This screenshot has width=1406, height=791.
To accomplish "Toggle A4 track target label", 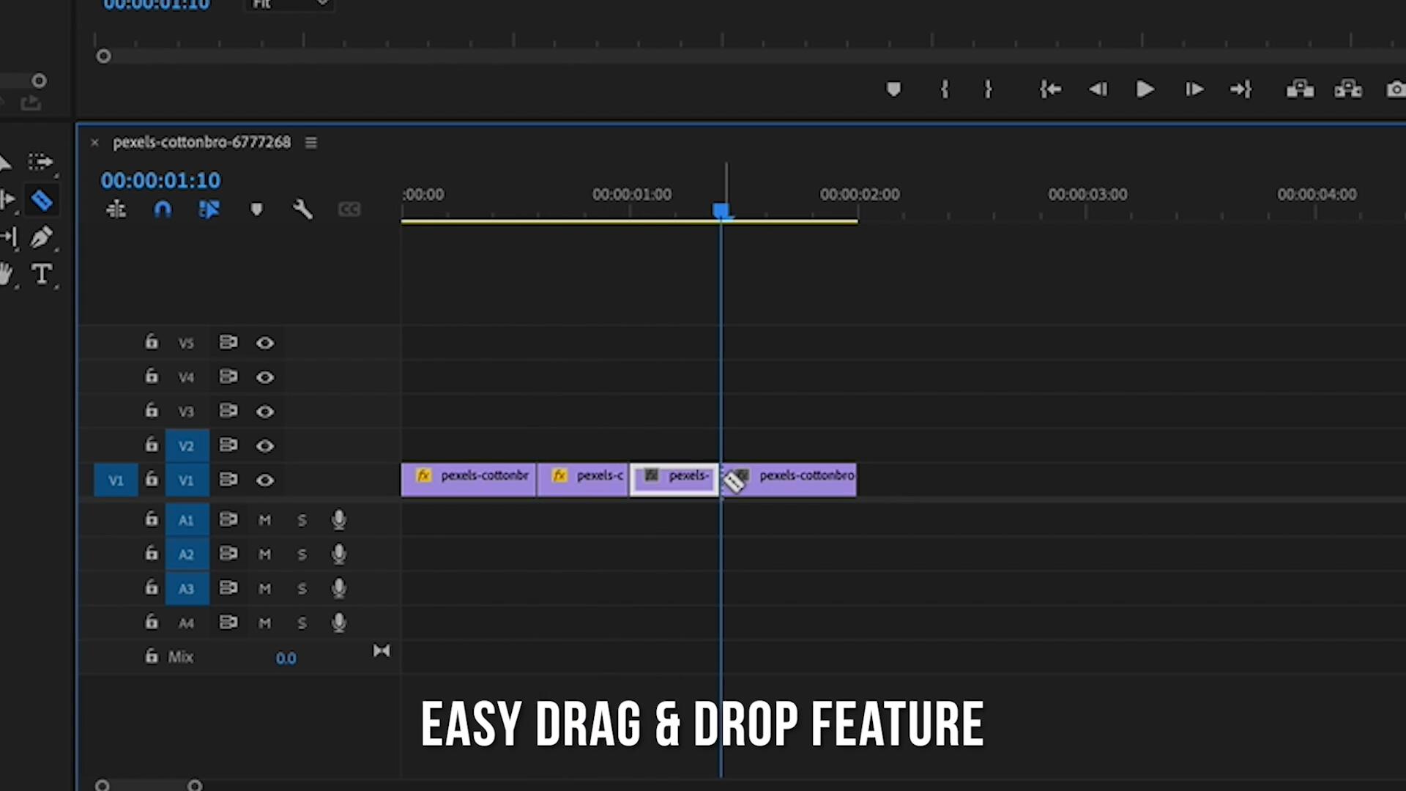I will (x=187, y=623).
